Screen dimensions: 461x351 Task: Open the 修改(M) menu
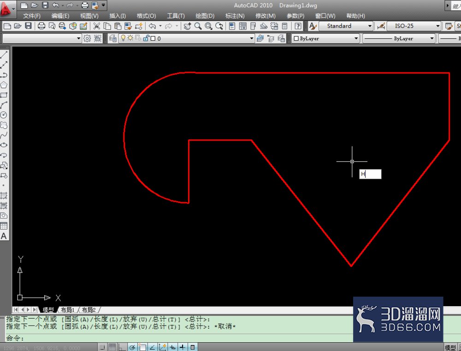click(x=266, y=16)
